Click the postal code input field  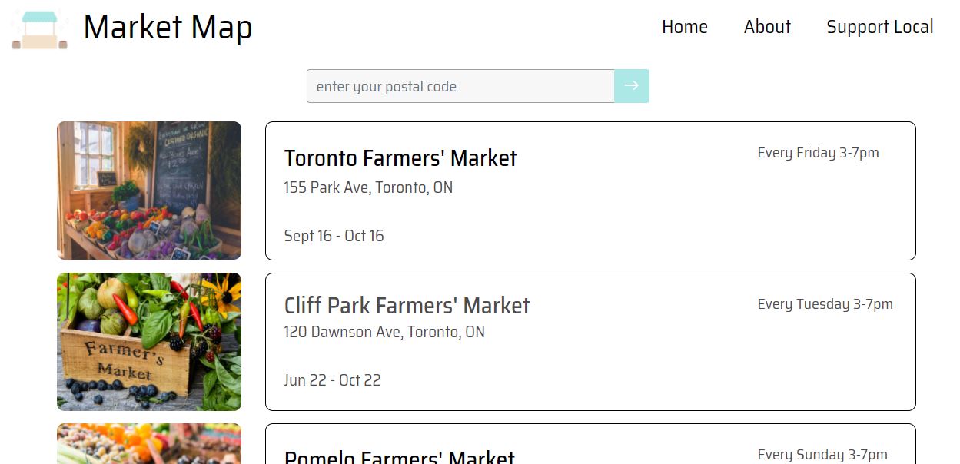click(x=460, y=85)
